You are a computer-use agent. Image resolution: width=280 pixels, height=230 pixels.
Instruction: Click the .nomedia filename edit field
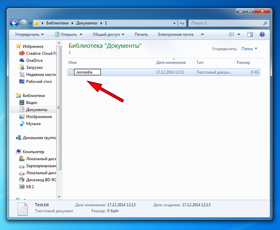[x=87, y=72]
